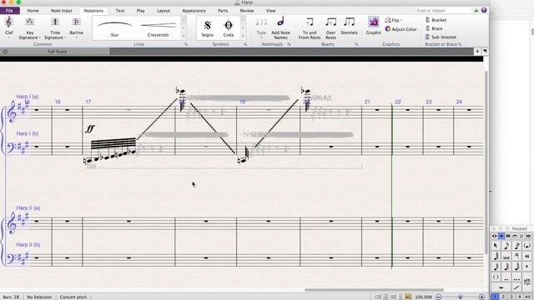Switch to the Home tab
534x300 pixels.
coord(33,11)
